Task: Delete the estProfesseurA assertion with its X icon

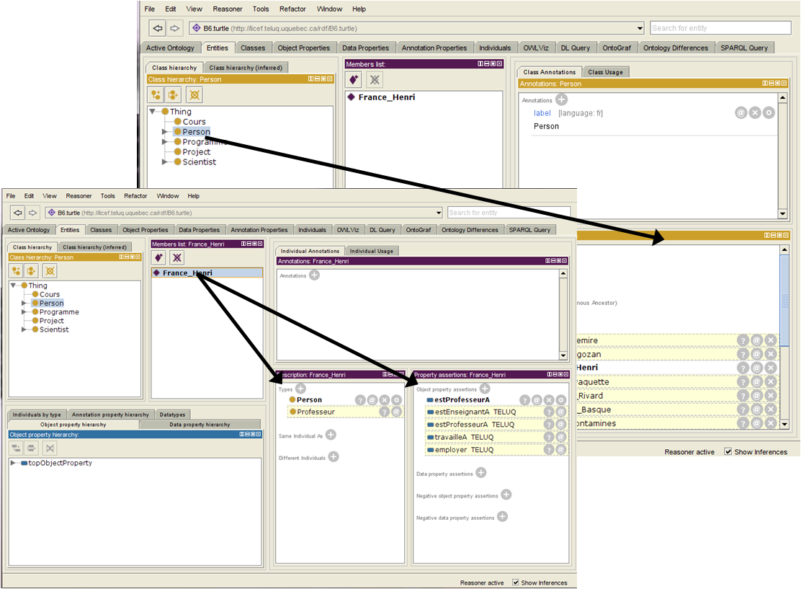Action: (549, 399)
